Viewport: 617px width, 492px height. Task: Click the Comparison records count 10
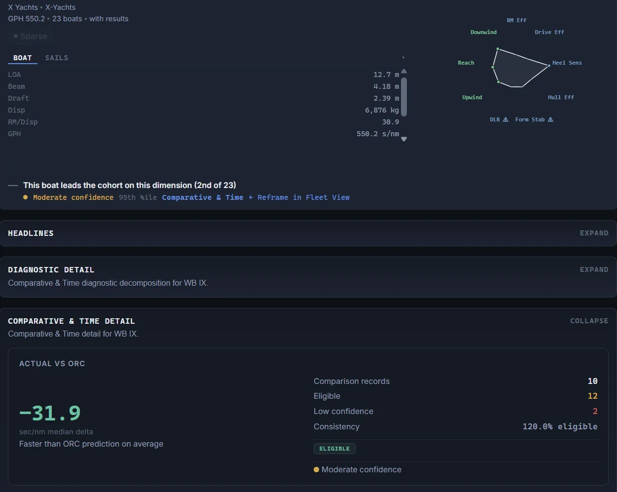tap(592, 381)
